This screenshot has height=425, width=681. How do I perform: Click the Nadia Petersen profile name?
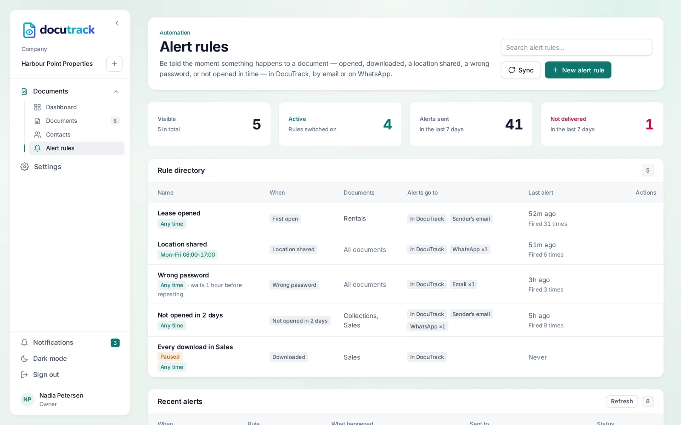click(x=61, y=396)
